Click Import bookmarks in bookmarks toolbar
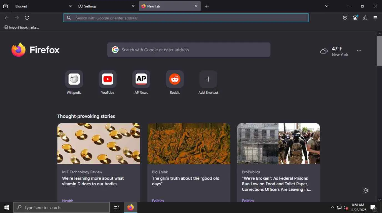 click(21, 27)
